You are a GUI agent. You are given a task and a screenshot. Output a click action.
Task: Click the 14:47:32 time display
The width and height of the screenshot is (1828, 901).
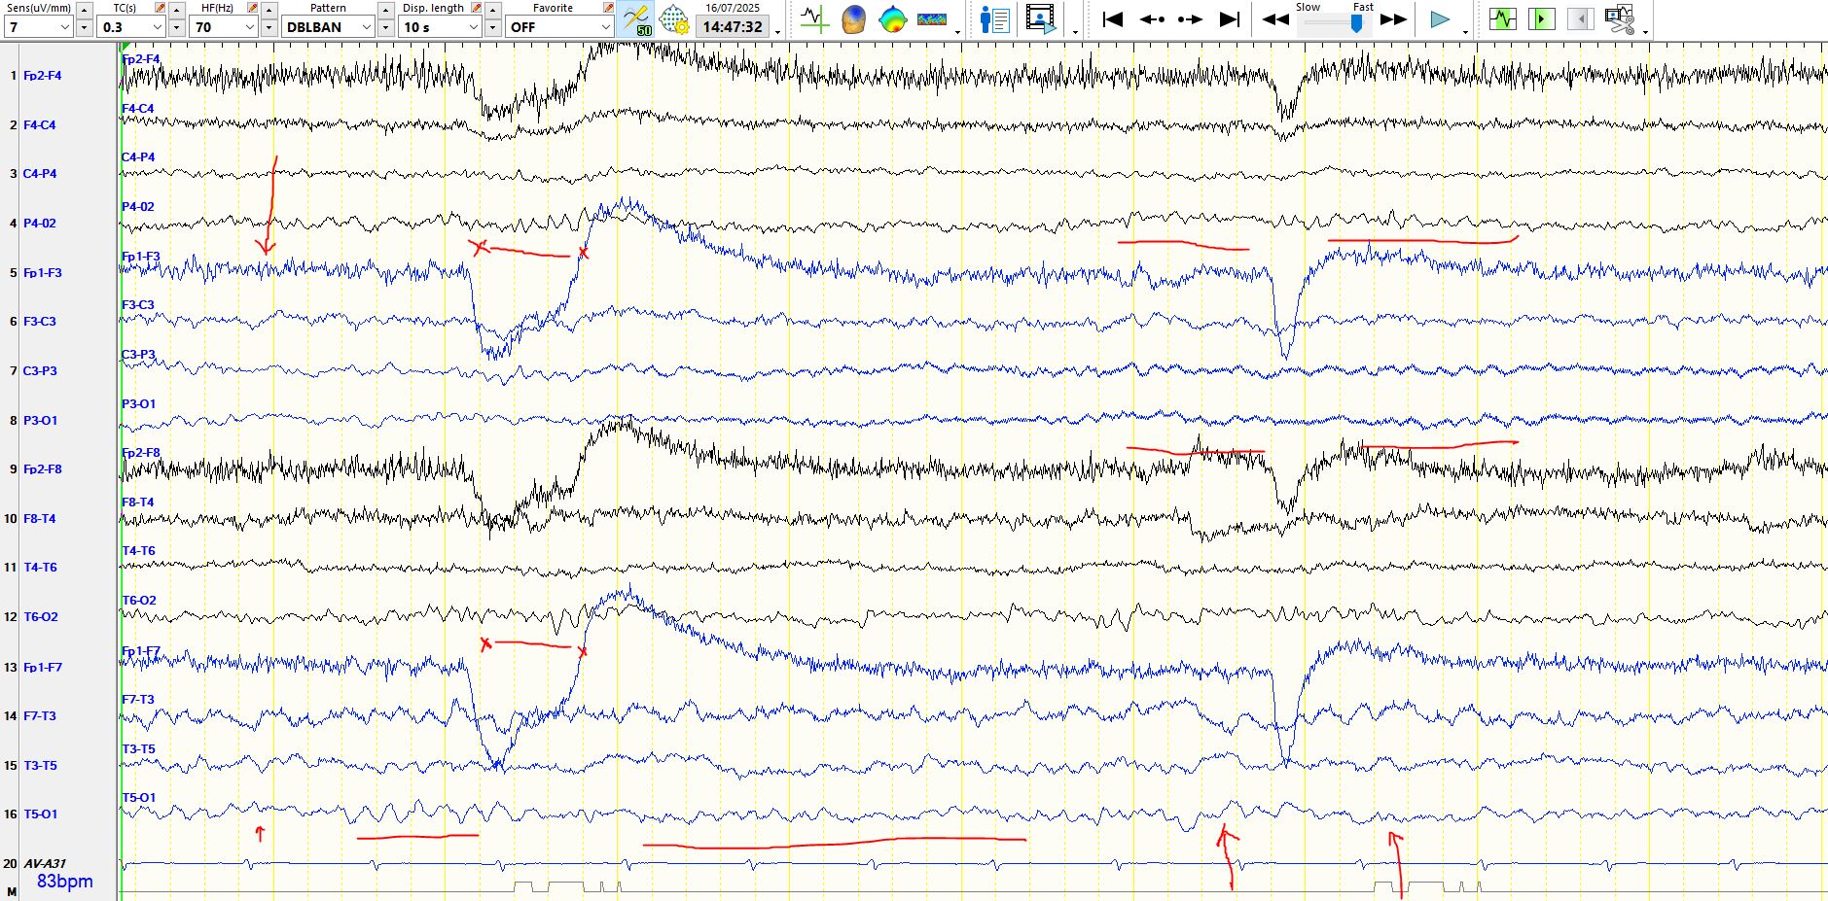coord(733,27)
